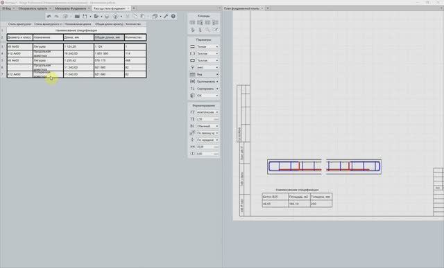The height and width of the screenshot is (268, 444).
Task: Open settings with the wrench icon
Action: click(x=166, y=17)
